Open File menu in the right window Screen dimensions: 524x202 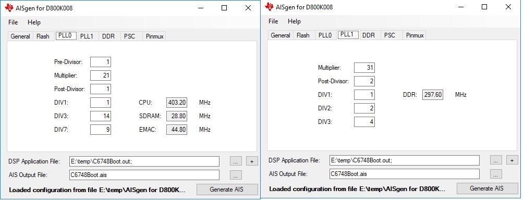tap(273, 21)
